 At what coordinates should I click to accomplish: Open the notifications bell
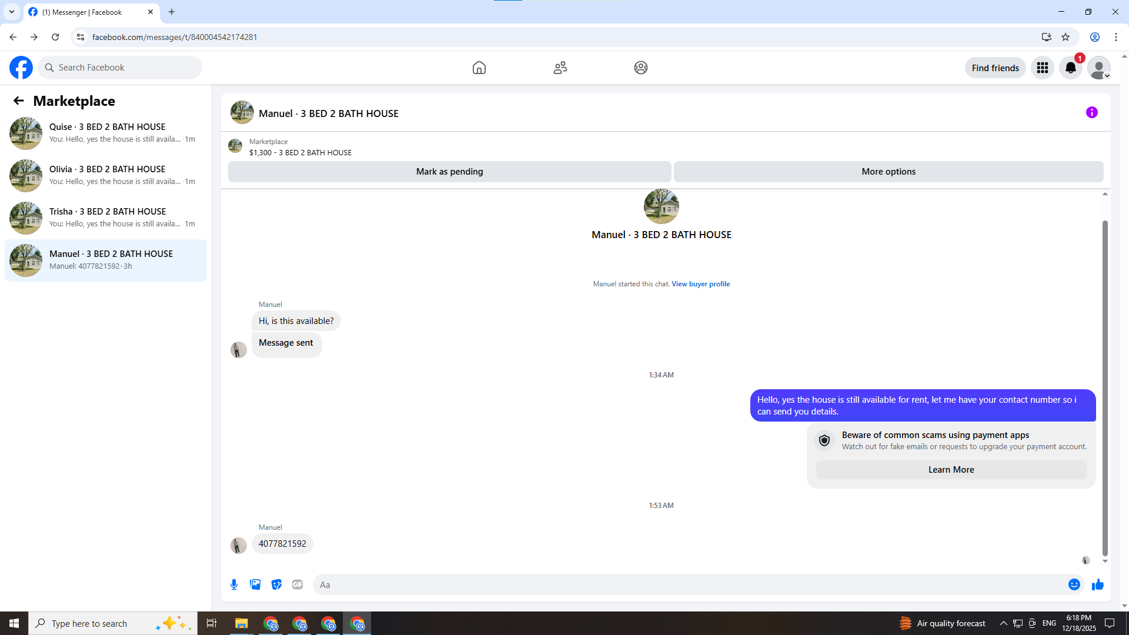(1071, 68)
